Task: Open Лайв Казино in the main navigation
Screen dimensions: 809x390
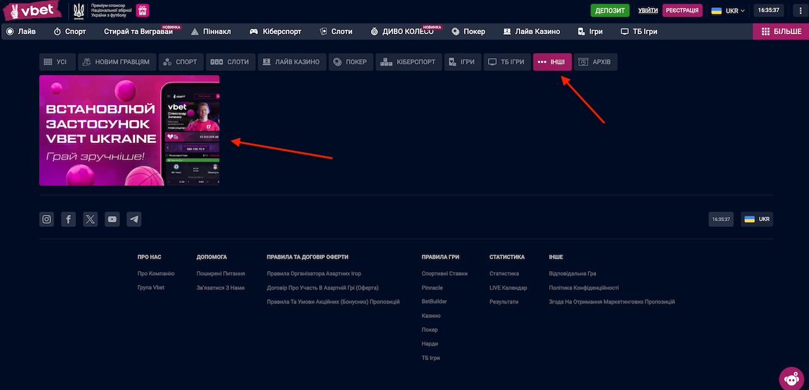Action: point(532,31)
